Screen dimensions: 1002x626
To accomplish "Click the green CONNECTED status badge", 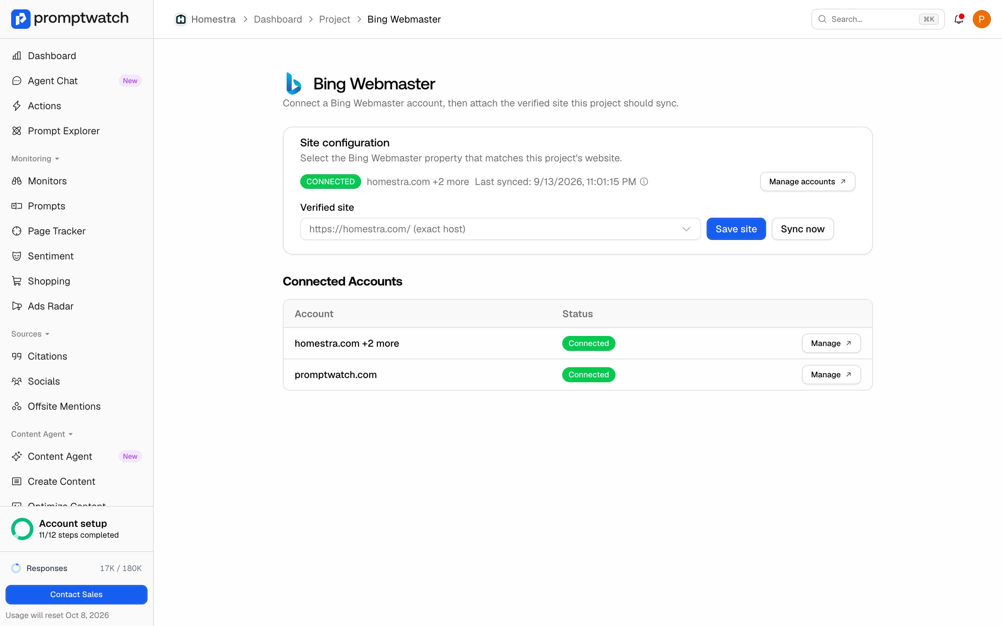I will (331, 182).
